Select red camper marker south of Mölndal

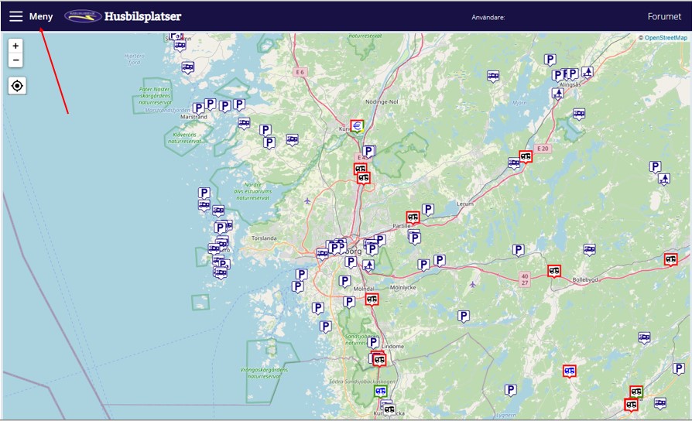(372, 299)
